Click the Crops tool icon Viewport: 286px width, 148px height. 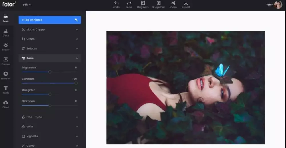pyautogui.click(x=23, y=39)
